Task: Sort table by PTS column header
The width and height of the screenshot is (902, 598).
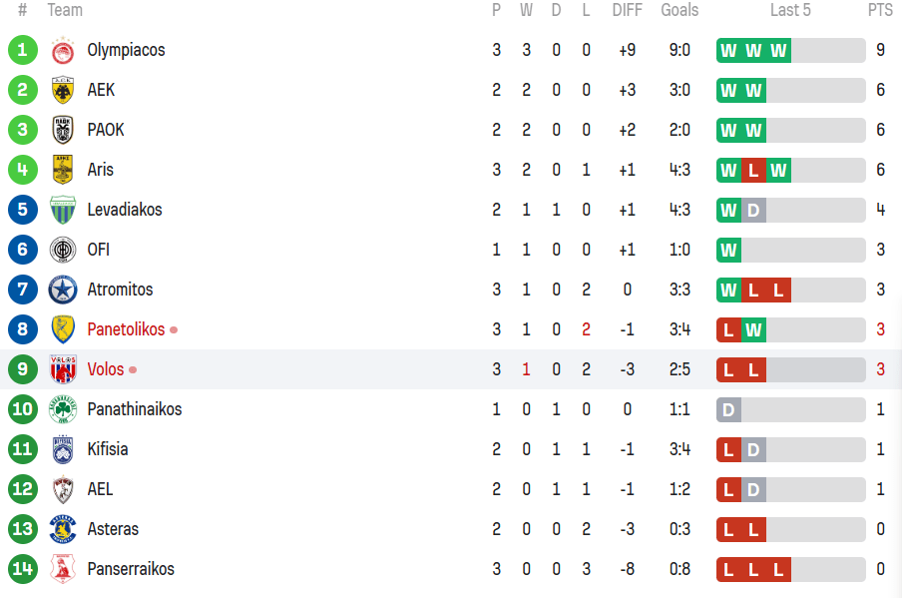Action: 880,10
